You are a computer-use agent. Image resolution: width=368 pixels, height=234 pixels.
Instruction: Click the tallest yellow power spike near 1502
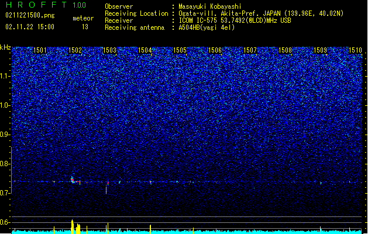tap(73, 227)
